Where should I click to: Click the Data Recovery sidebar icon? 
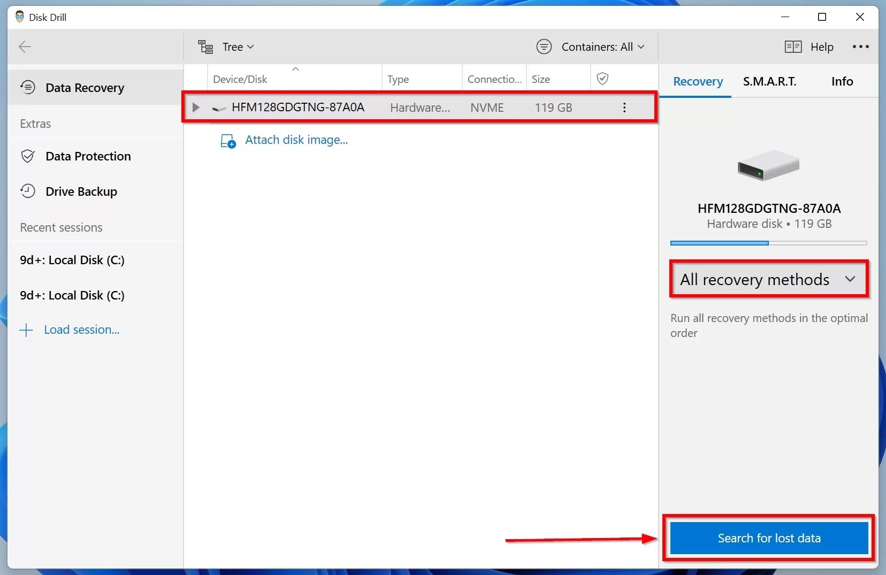click(28, 87)
